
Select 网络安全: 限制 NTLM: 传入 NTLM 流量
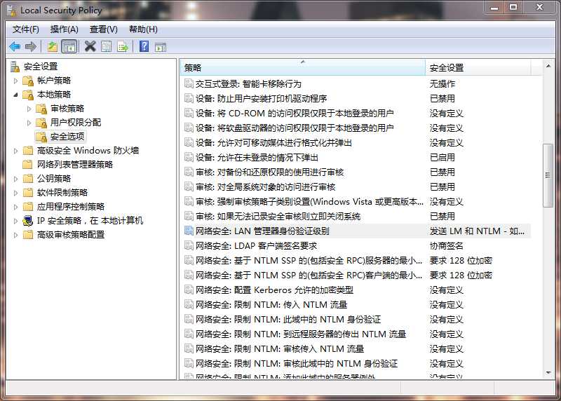tap(271, 304)
